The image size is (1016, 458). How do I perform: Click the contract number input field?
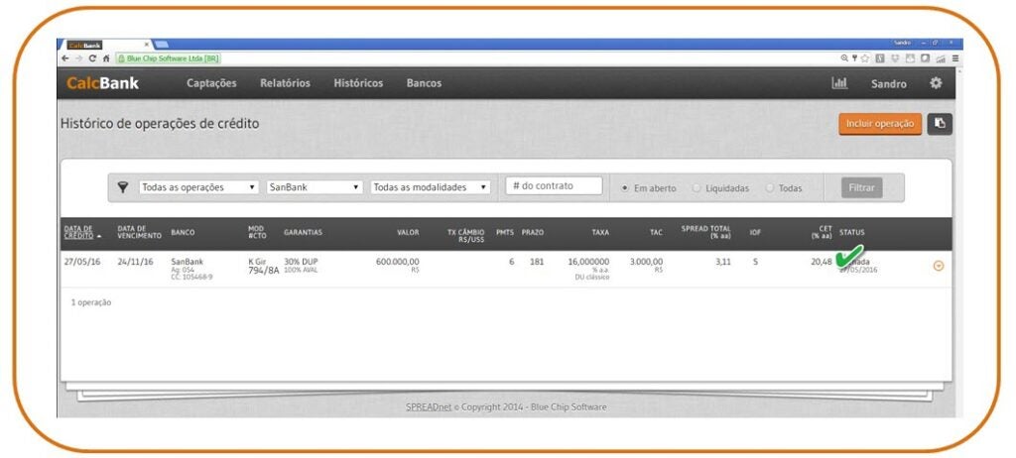coord(554,186)
